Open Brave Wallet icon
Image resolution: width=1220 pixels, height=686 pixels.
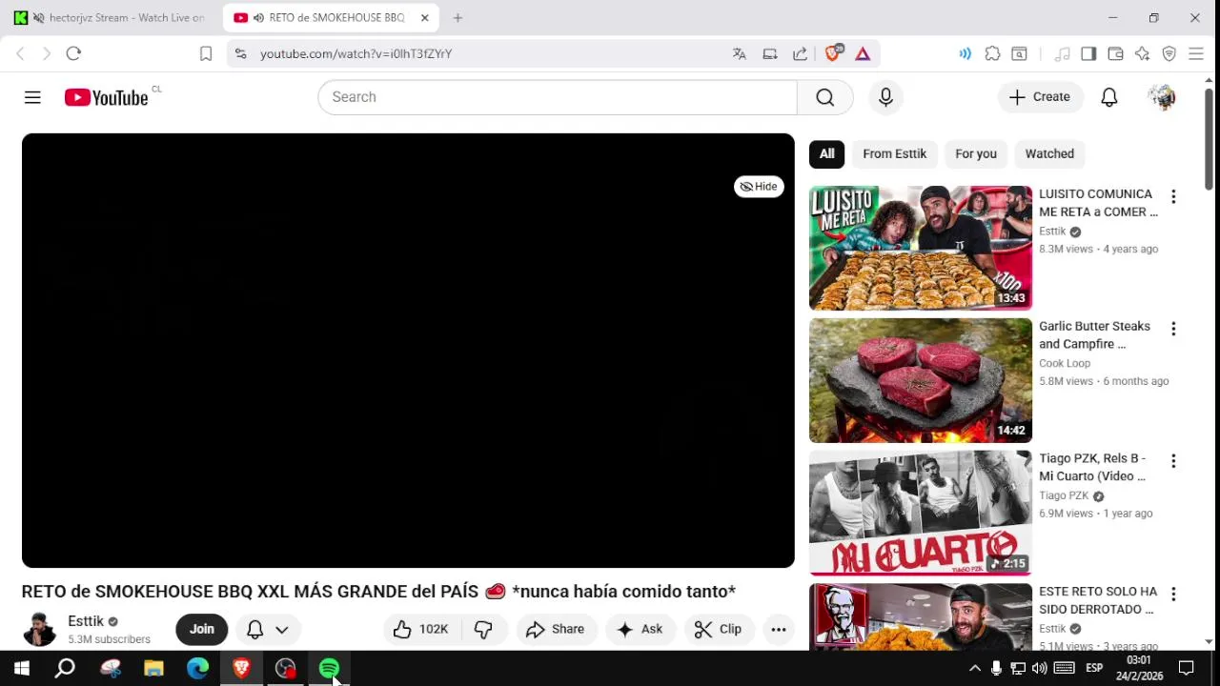pos(1115,53)
